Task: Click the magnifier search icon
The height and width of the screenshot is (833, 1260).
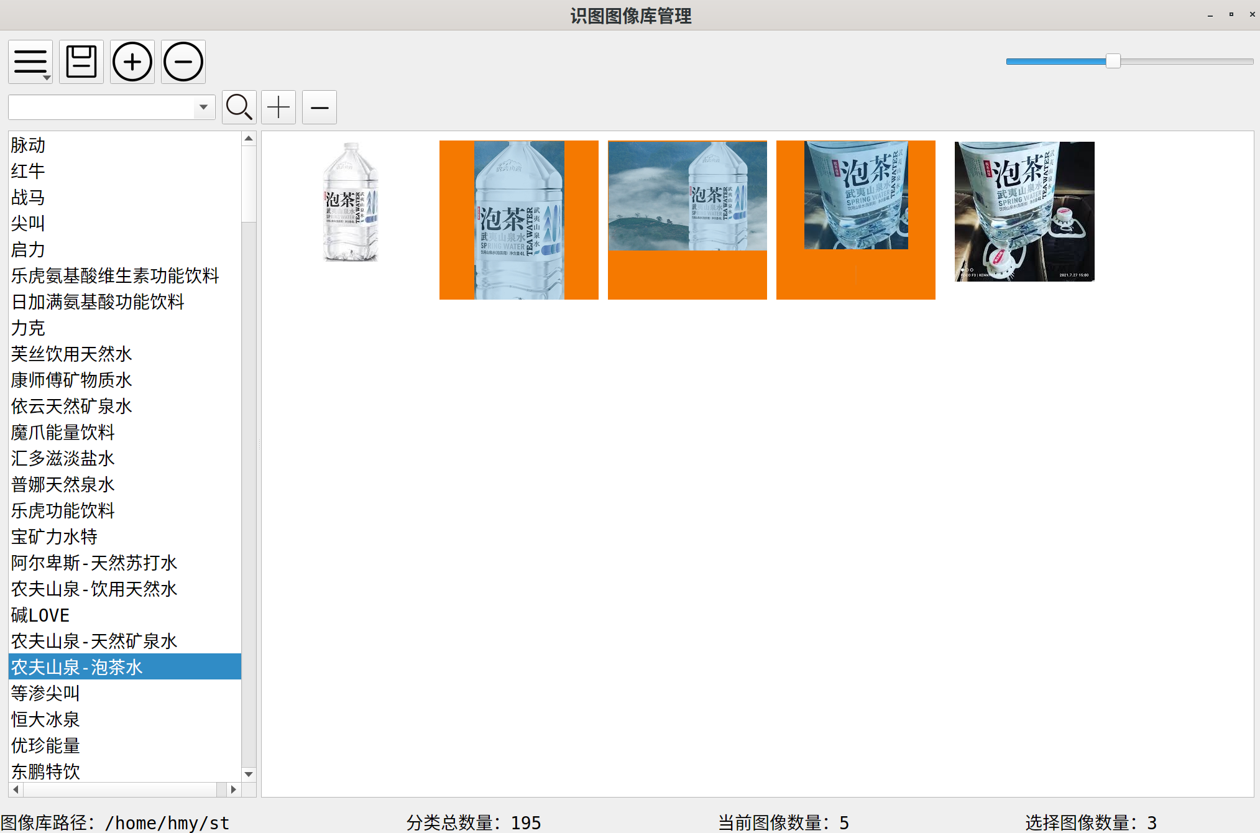Action: click(x=239, y=107)
